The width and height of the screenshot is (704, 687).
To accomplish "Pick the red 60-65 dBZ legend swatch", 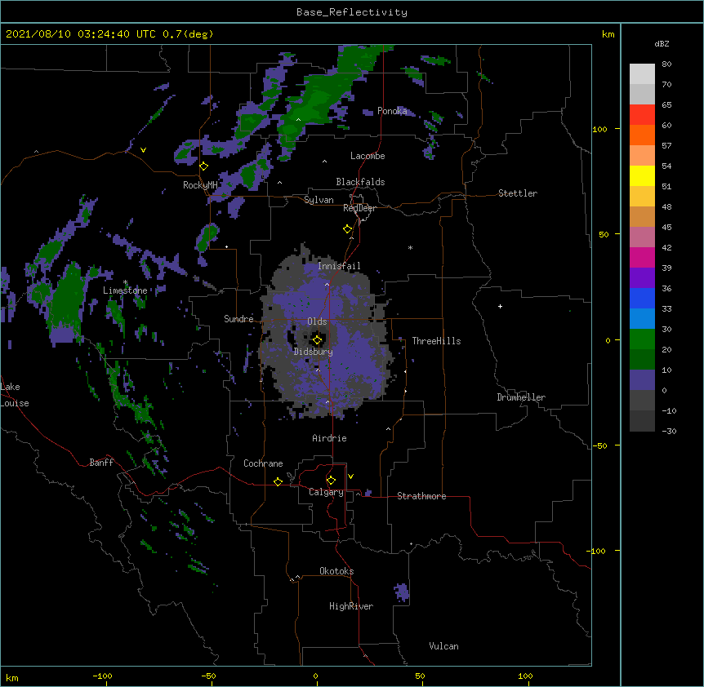I will 642,115.
